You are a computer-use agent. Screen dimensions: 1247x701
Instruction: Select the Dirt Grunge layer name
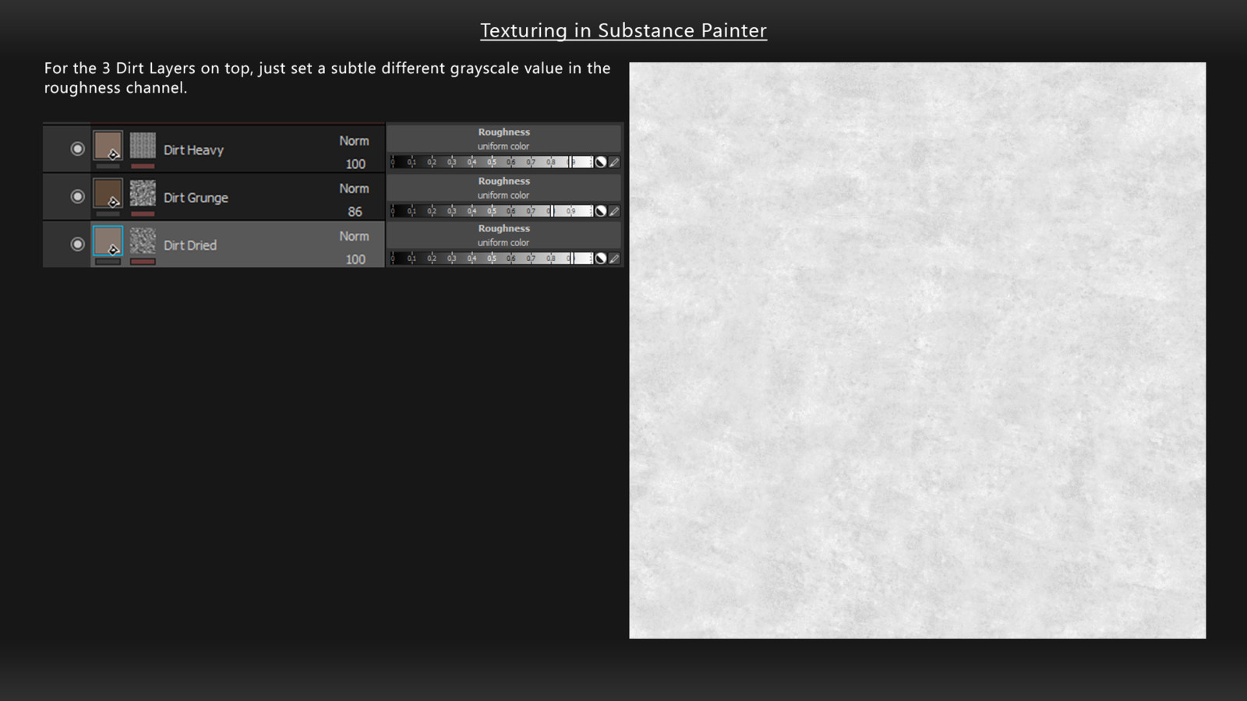[x=196, y=198]
